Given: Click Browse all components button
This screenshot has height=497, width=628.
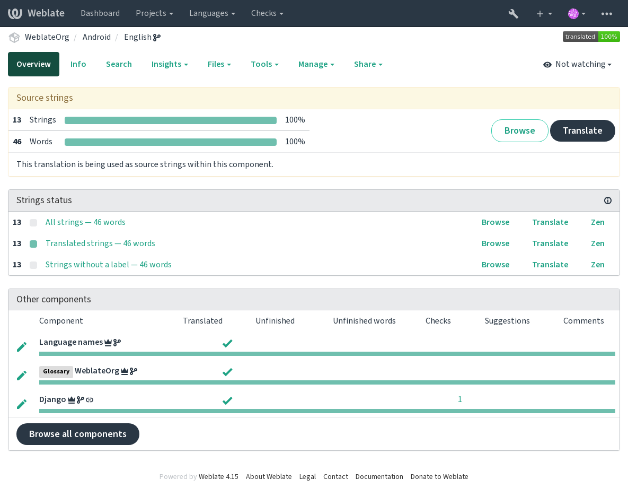Looking at the screenshot, I should 78,434.
